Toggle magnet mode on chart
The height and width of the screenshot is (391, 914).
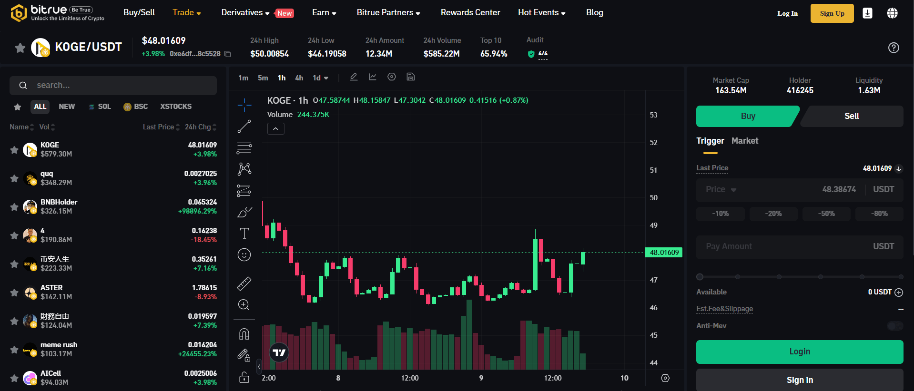point(244,334)
